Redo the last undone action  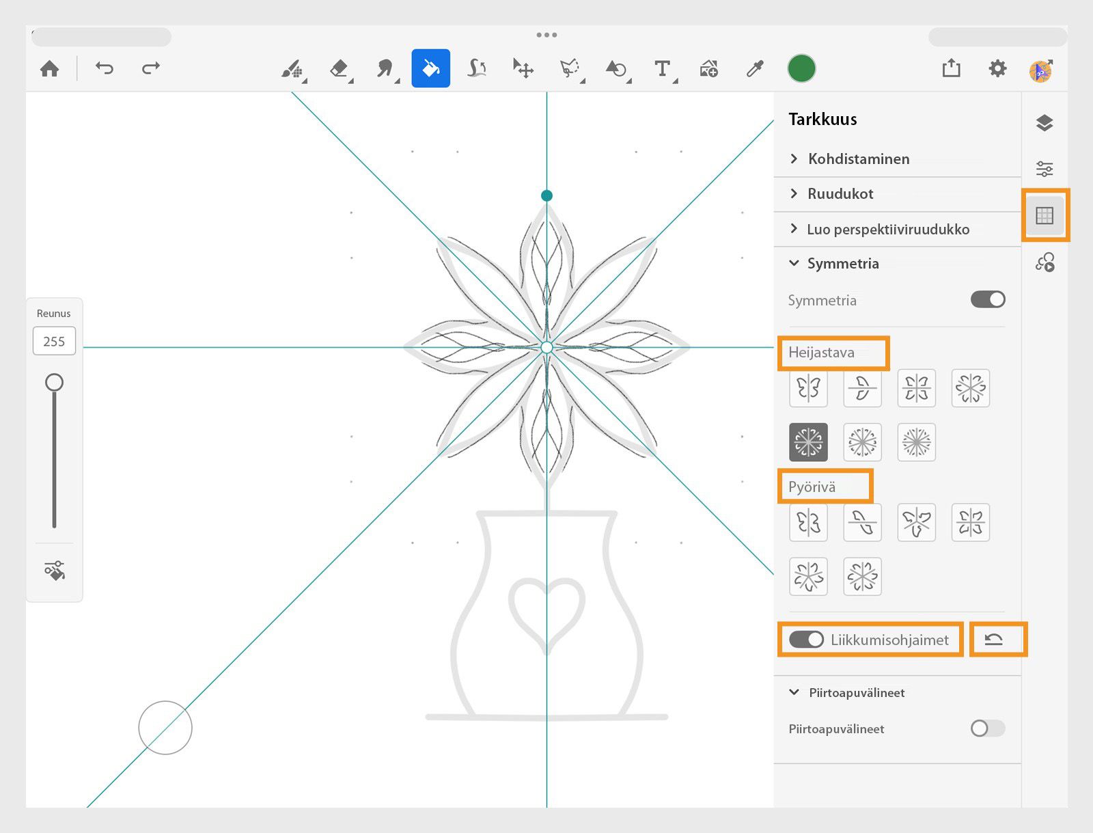point(150,68)
